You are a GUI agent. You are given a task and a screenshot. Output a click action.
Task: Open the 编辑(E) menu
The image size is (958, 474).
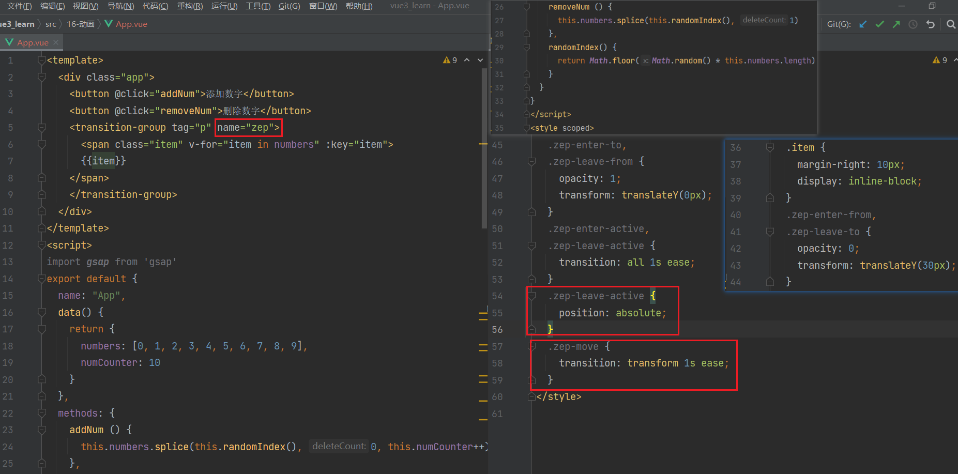tap(53, 6)
